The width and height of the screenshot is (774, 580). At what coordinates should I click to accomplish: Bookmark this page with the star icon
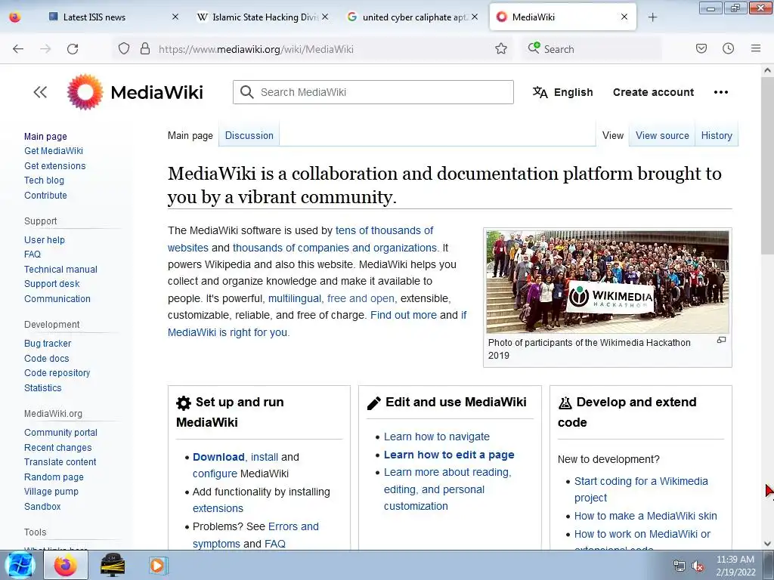click(501, 49)
